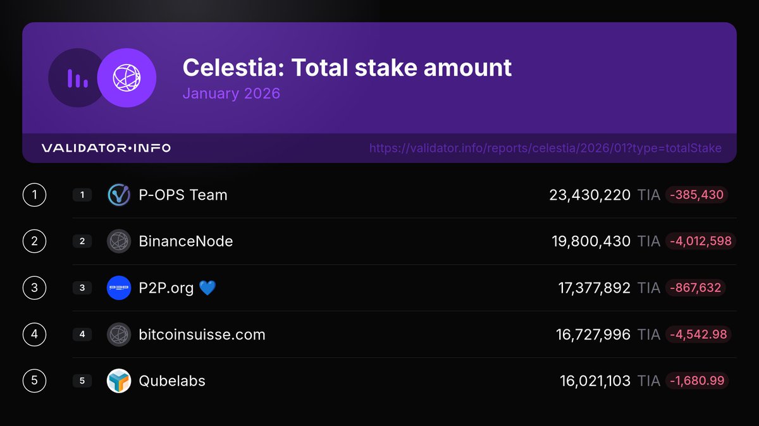Click the blue heart next to P2P.org
This screenshot has width=759, height=426.
207,288
